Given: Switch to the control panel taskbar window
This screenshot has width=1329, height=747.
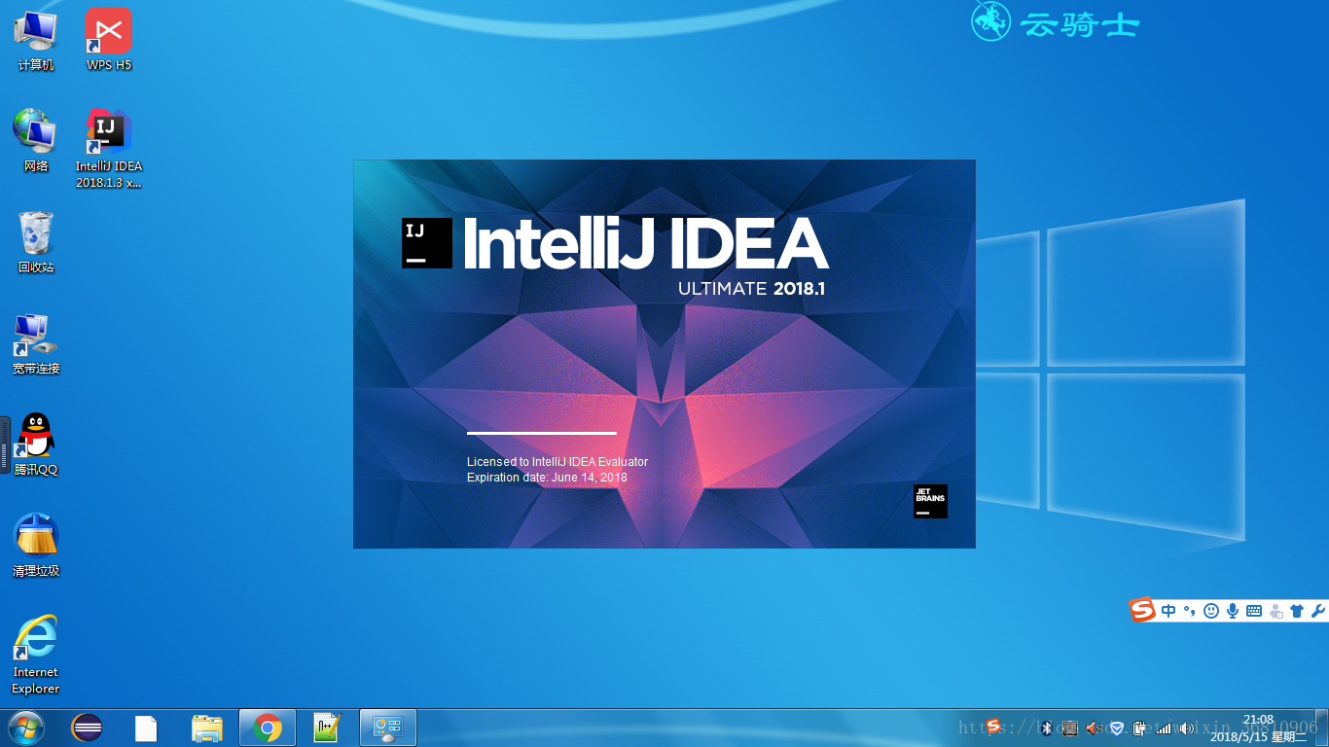Looking at the screenshot, I should pos(388,728).
